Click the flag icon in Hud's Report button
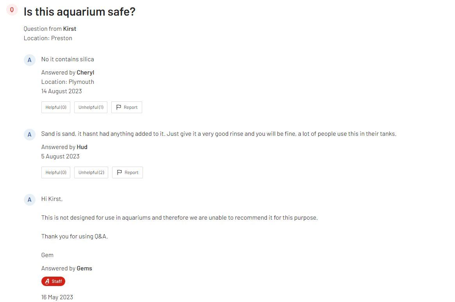Viewport: 455px width, 302px height. click(x=119, y=172)
